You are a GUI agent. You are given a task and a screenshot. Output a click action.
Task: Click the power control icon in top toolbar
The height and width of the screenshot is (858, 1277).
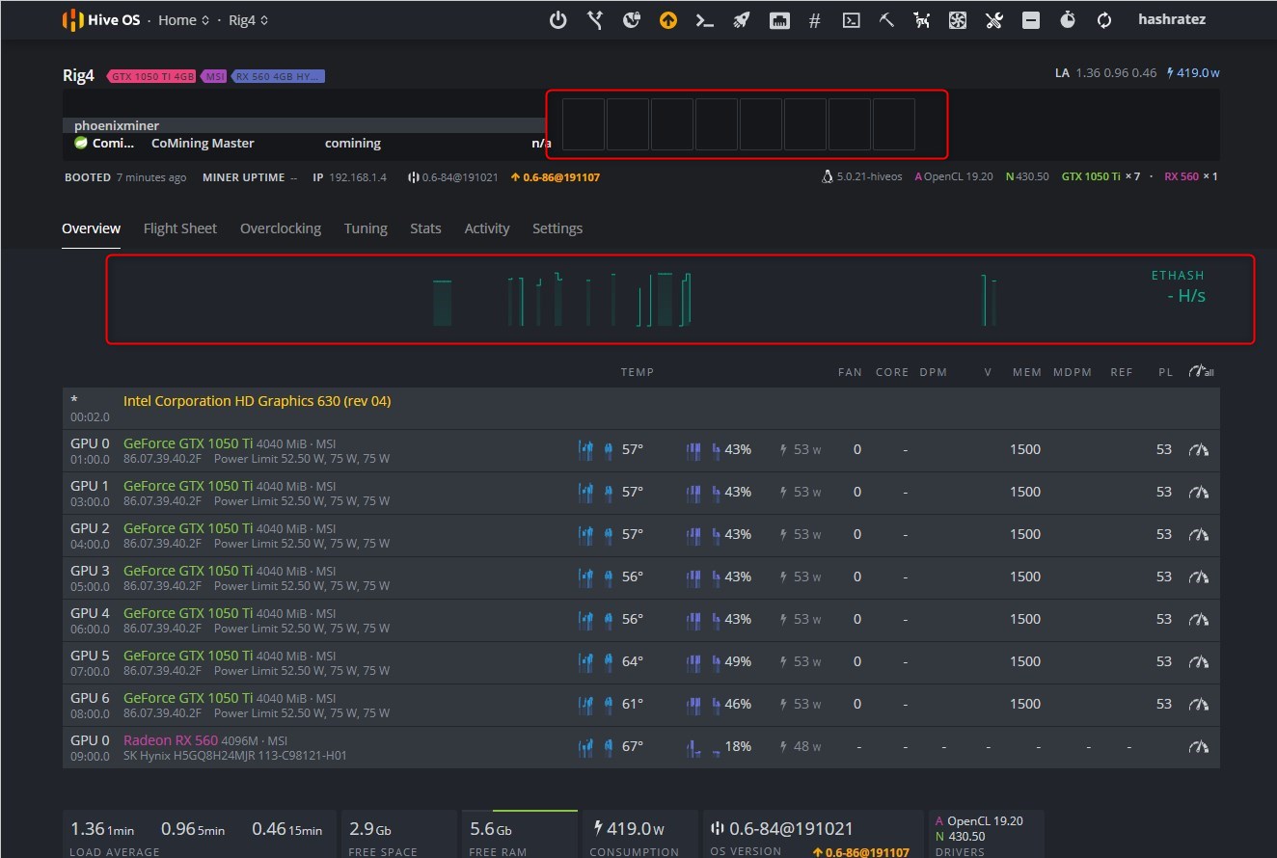click(557, 20)
